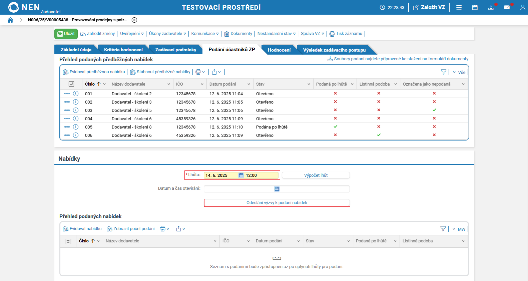Expand Úkony zadavatele dropdown

point(167,34)
